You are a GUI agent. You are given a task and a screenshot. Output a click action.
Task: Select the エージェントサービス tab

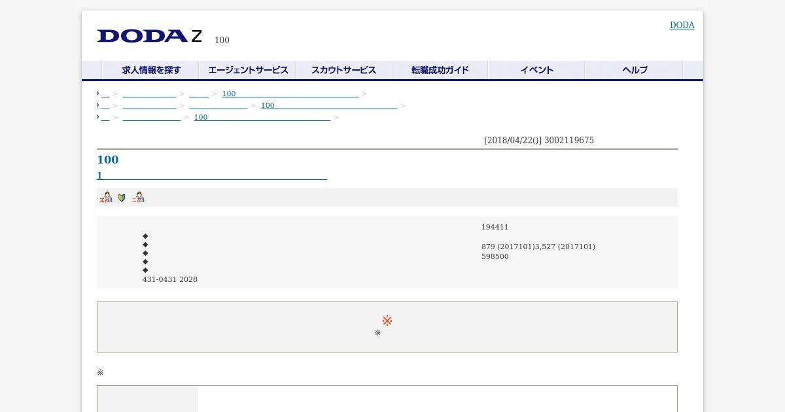point(247,70)
